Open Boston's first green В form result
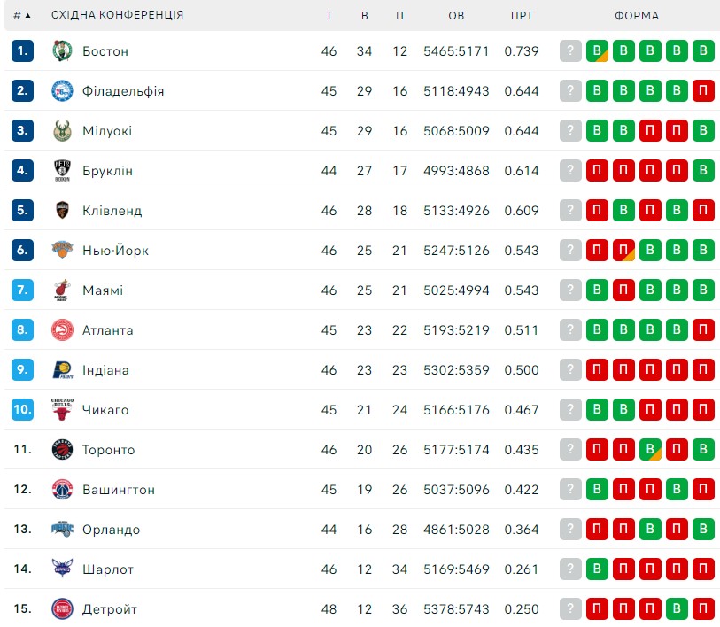This screenshot has width=720, height=627. (597, 51)
